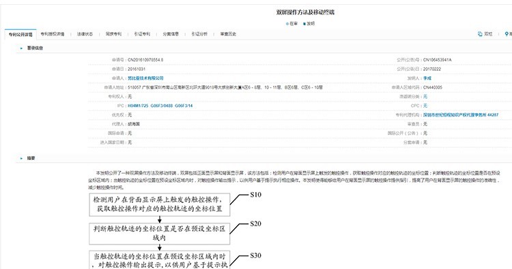Select the 专利公开详情 tab
The height and width of the screenshot is (269, 512).
pyautogui.click(x=20, y=34)
